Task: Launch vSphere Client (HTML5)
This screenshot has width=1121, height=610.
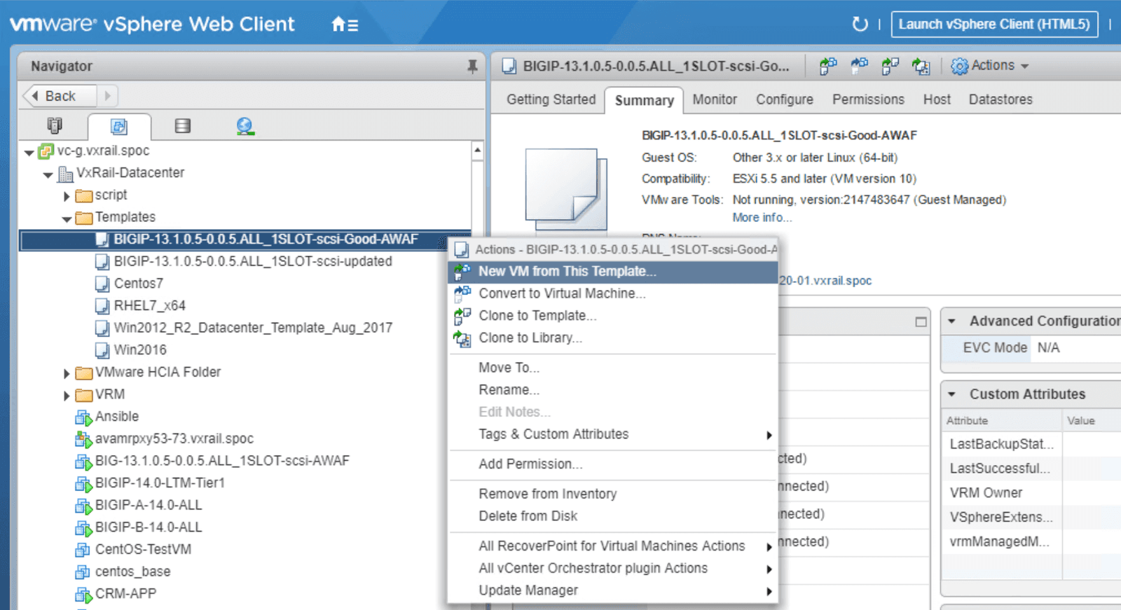Action: pyautogui.click(x=993, y=25)
